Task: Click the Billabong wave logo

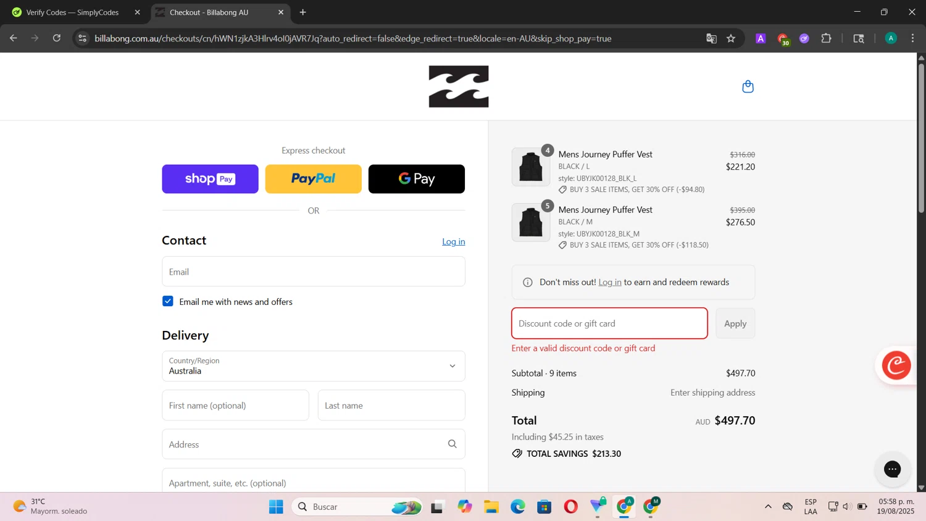Action: pos(459,86)
